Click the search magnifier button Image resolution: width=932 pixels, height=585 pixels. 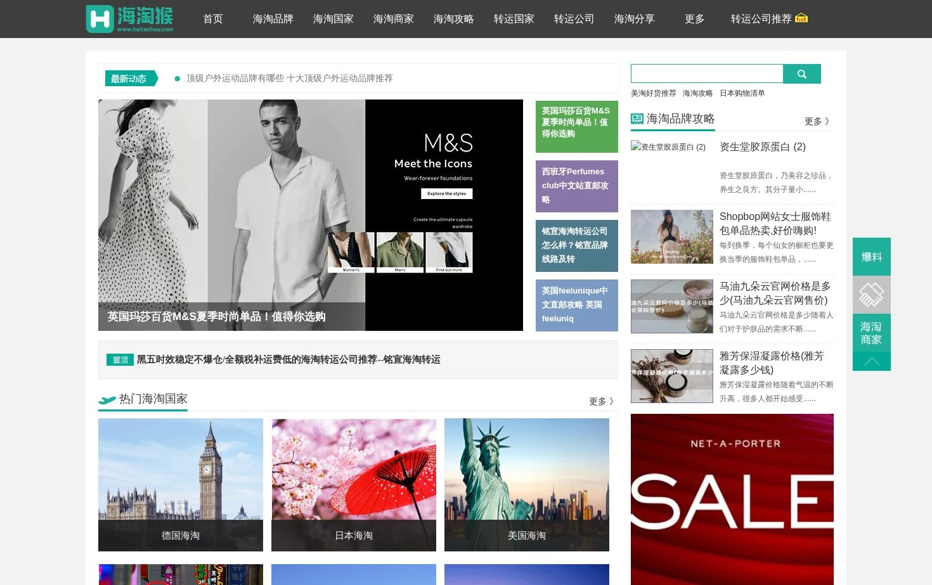click(802, 74)
